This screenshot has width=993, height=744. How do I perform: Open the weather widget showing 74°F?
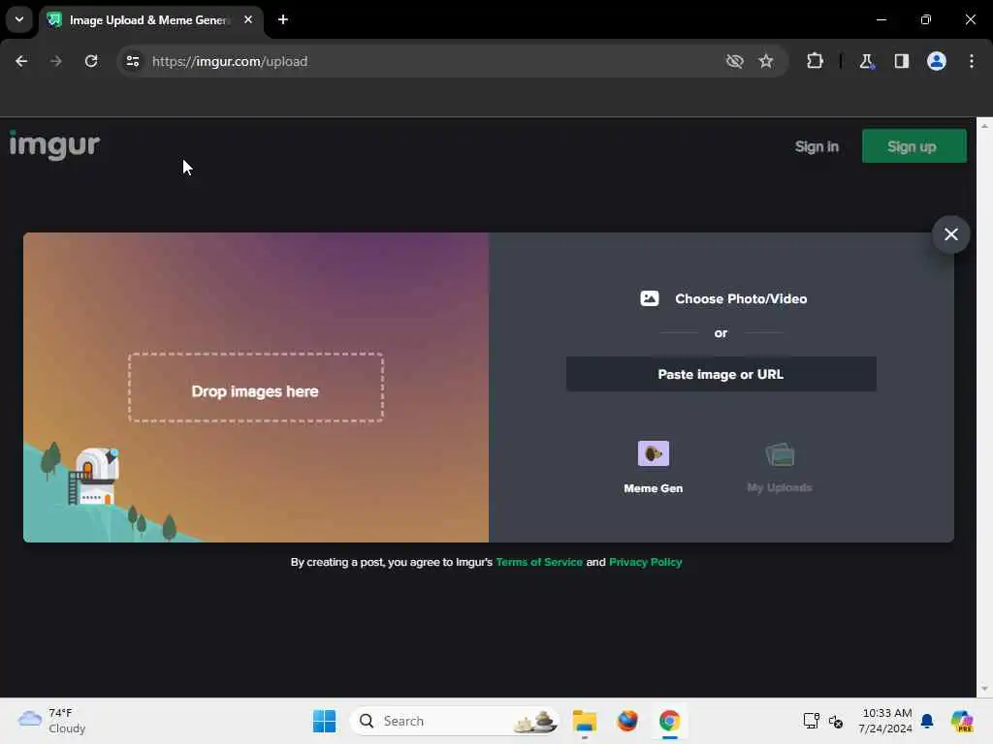[52, 721]
